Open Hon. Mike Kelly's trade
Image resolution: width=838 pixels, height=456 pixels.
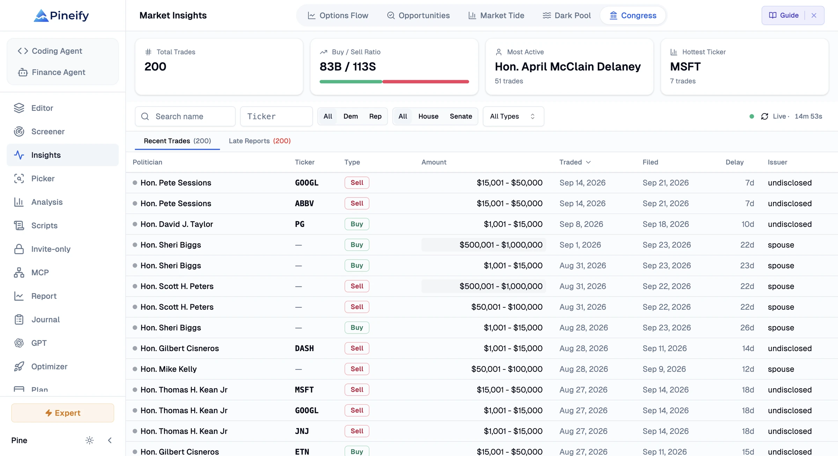[x=482, y=369]
